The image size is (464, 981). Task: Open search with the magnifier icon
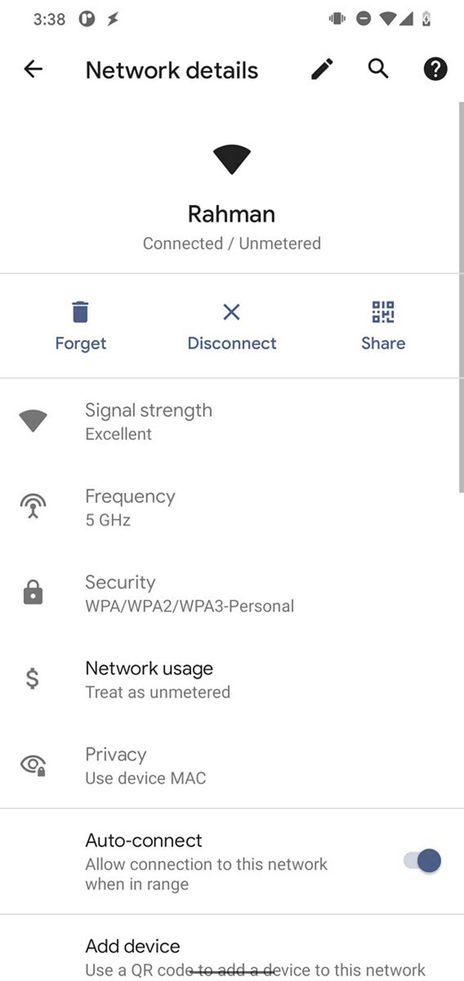point(378,69)
